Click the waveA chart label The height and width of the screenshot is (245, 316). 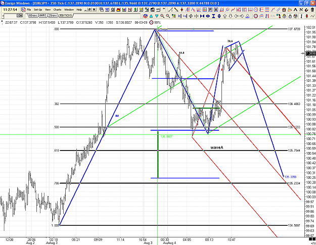pos(216,148)
